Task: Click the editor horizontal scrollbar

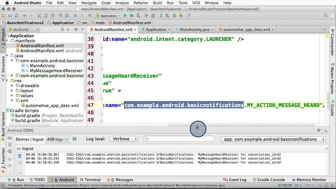Action: [241, 124]
